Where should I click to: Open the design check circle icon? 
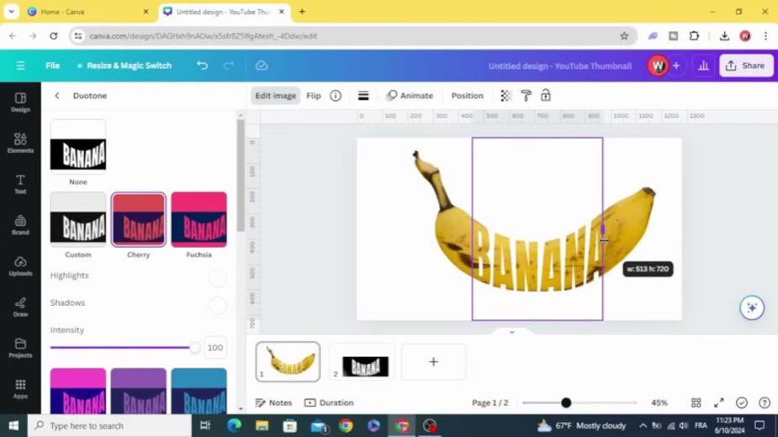click(x=741, y=403)
